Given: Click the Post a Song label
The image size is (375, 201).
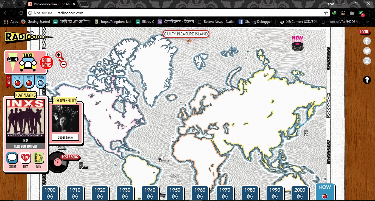Looking at the screenshot, I should tap(70, 157).
